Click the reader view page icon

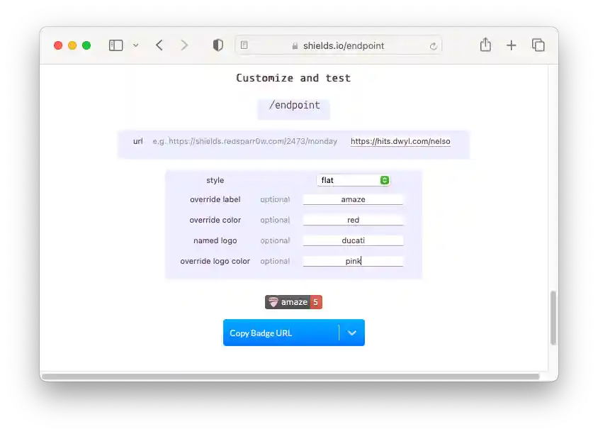point(244,45)
